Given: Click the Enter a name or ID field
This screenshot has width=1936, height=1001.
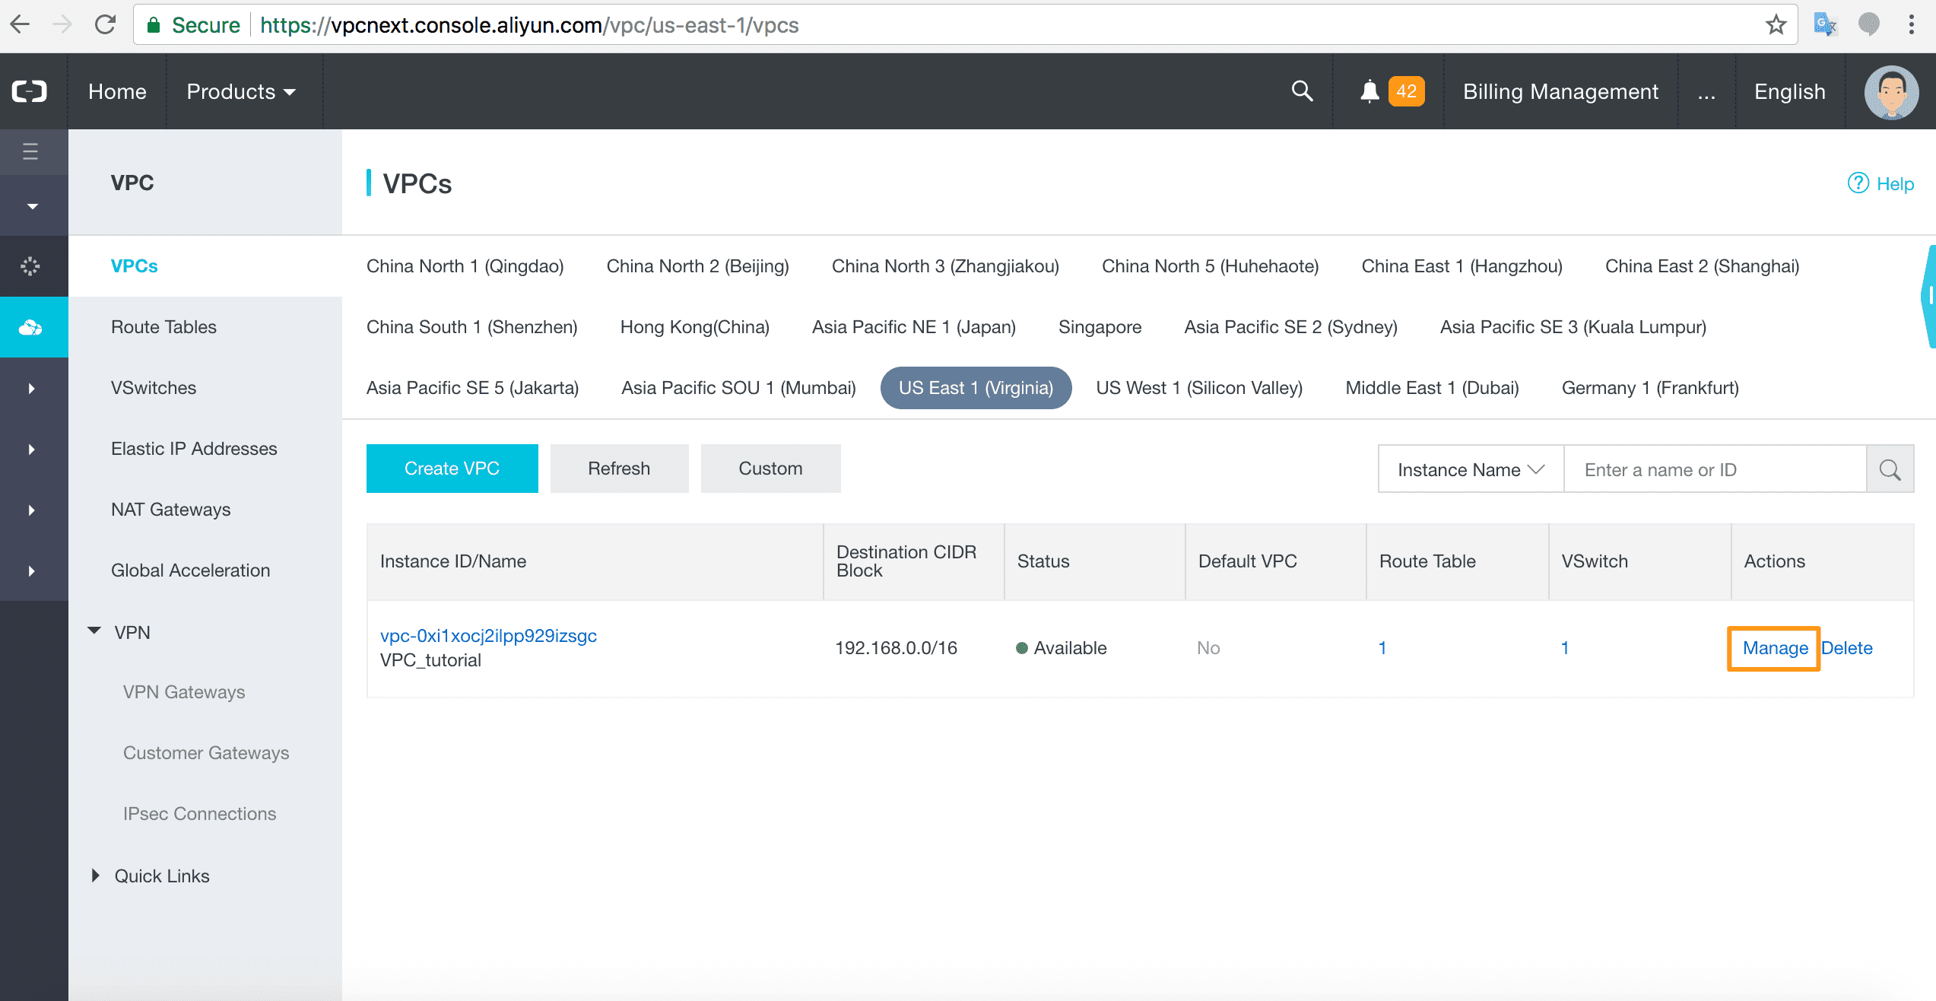Looking at the screenshot, I should point(1715,469).
